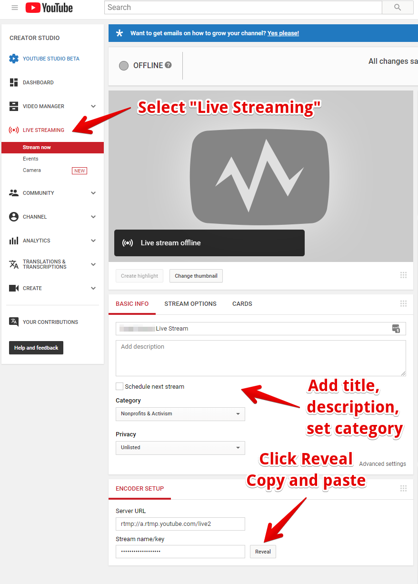Click the Add description text area

click(x=261, y=358)
